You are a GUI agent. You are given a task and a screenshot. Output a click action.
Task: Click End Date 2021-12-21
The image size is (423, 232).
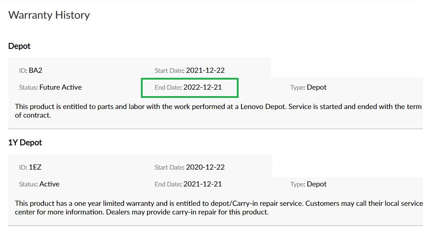click(x=203, y=184)
